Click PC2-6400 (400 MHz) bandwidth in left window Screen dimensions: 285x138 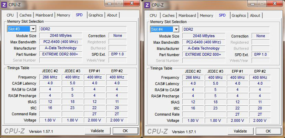[x=61, y=42]
